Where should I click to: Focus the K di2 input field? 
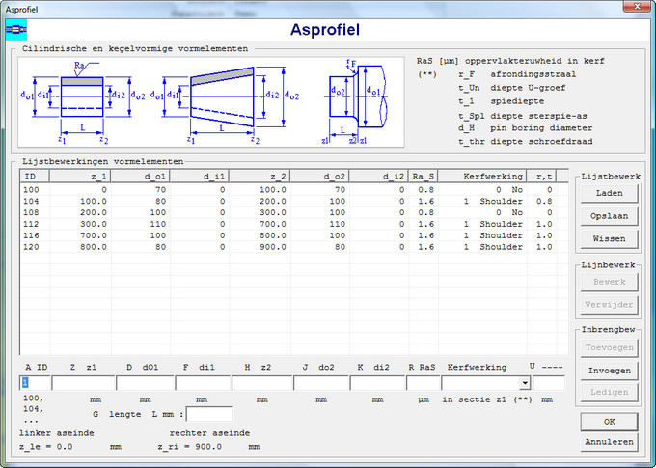click(377, 383)
